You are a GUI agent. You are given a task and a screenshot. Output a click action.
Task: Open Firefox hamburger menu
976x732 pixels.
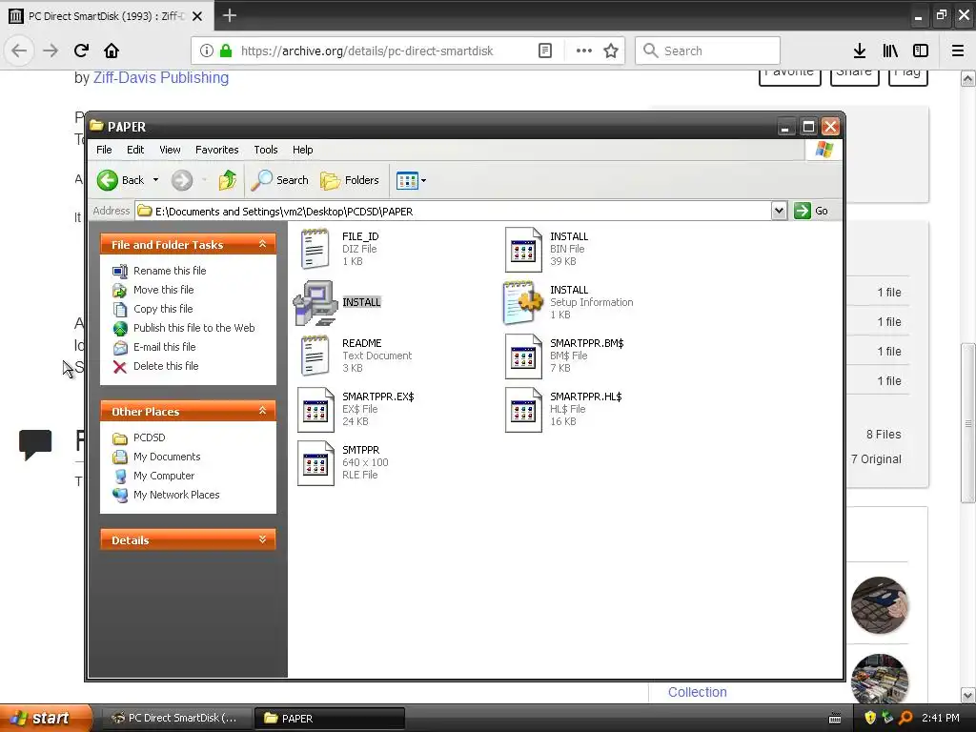(958, 51)
